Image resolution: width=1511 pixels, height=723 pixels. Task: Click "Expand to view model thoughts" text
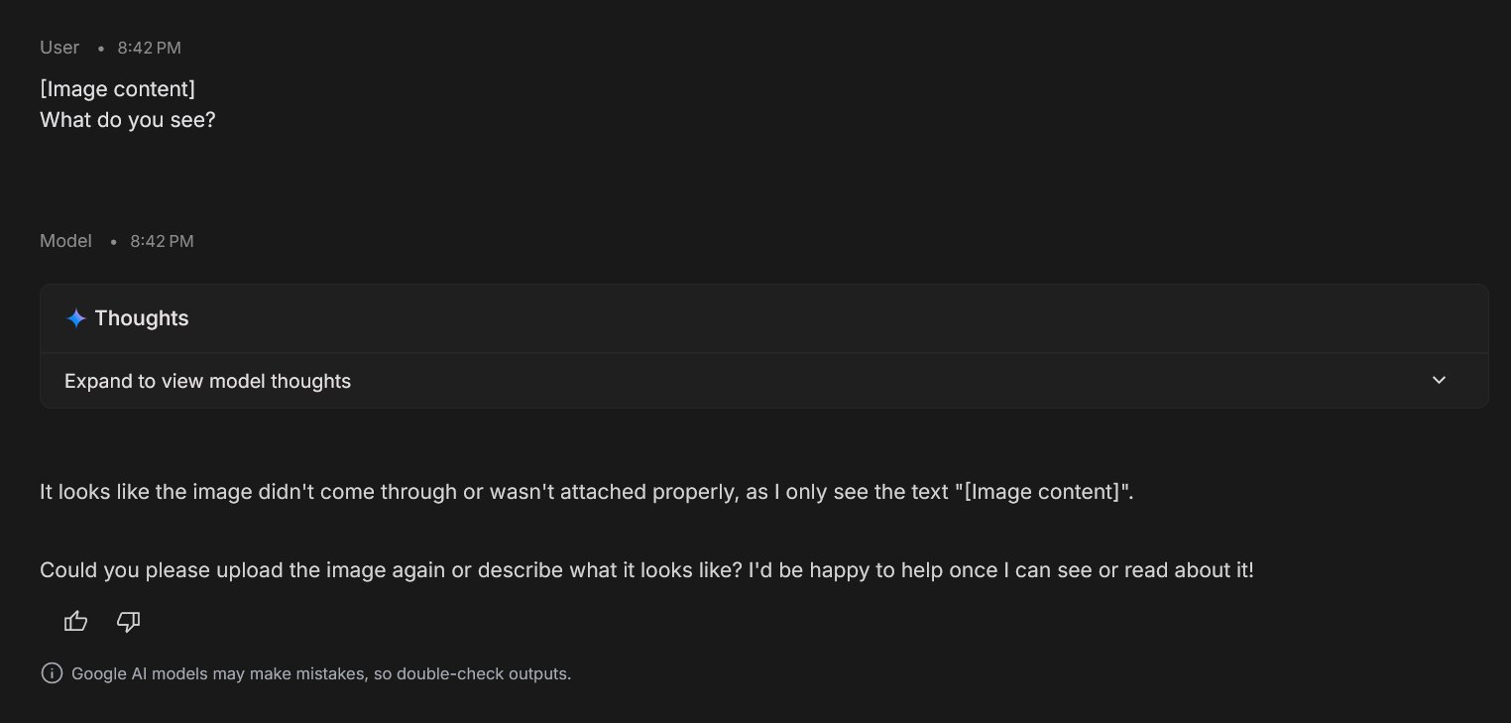pos(207,381)
